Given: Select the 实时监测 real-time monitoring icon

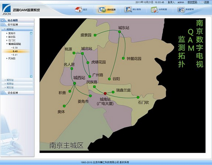Looking at the screenshot, I should pos(102,9).
